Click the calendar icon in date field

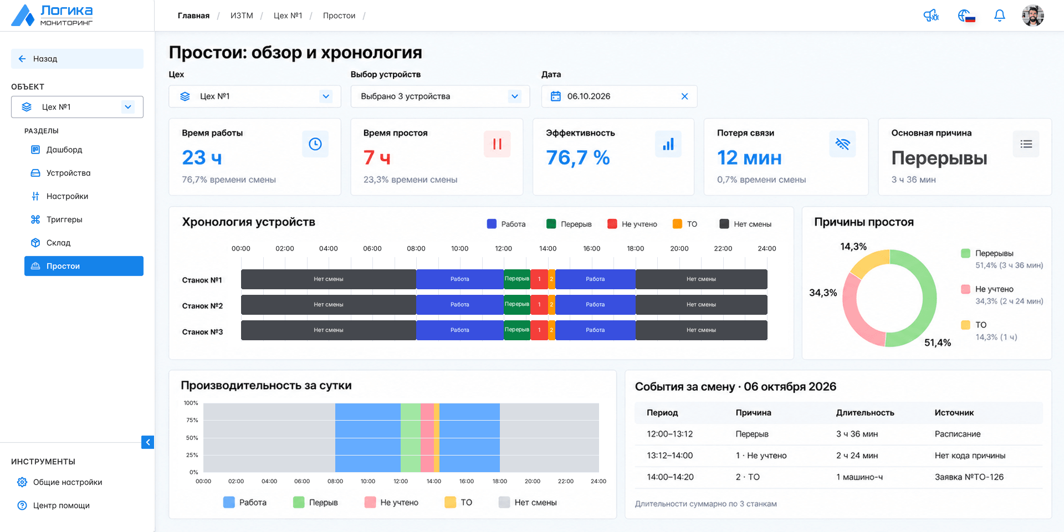(555, 96)
